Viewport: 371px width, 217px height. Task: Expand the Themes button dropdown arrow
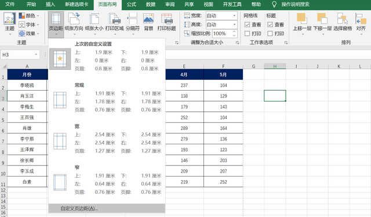[x=10, y=35]
